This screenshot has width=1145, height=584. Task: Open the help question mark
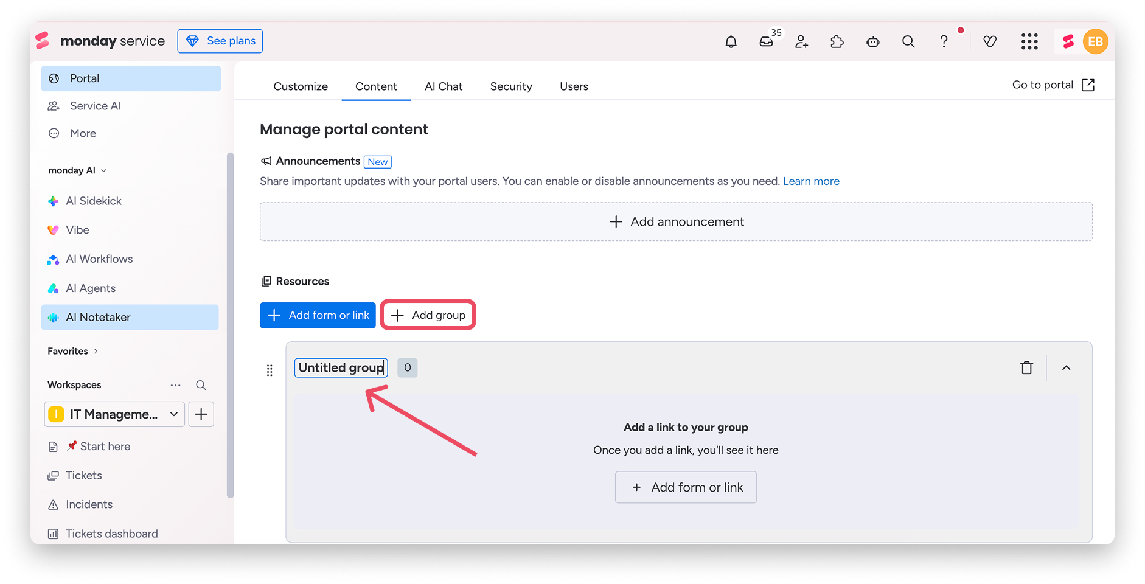click(944, 41)
